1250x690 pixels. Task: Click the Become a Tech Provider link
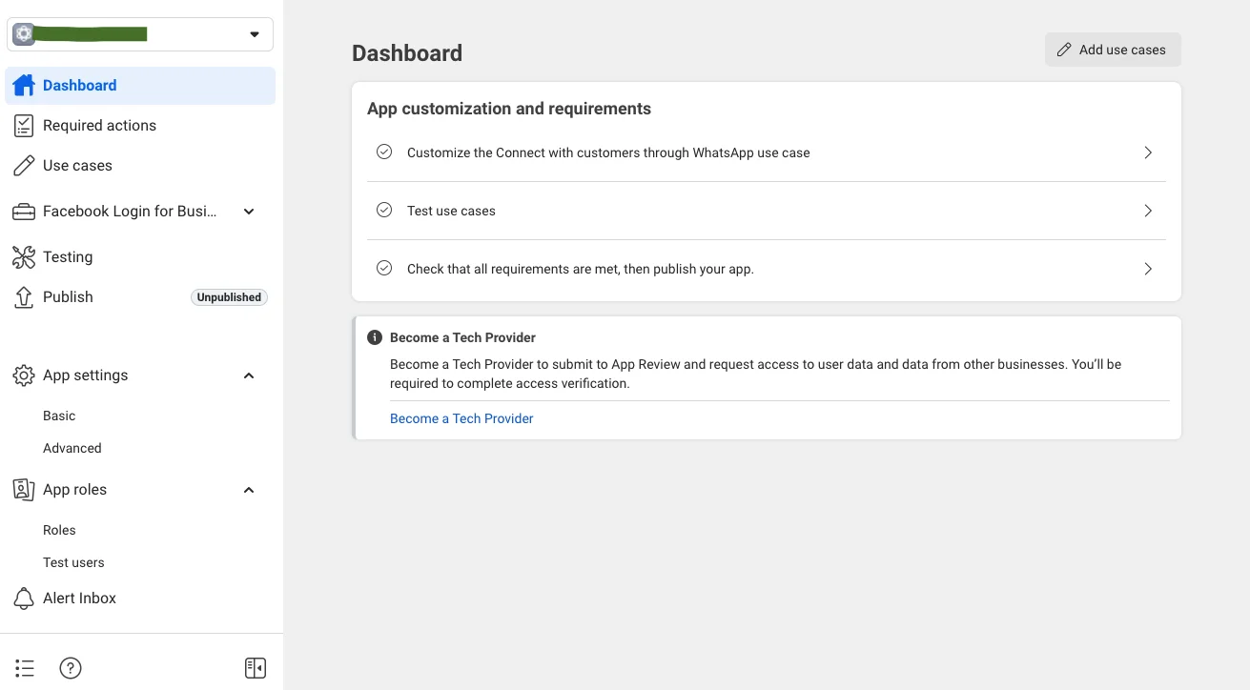[x=461, y=418]
